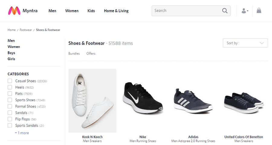Click the search magnifier icon

coord(225,11)
